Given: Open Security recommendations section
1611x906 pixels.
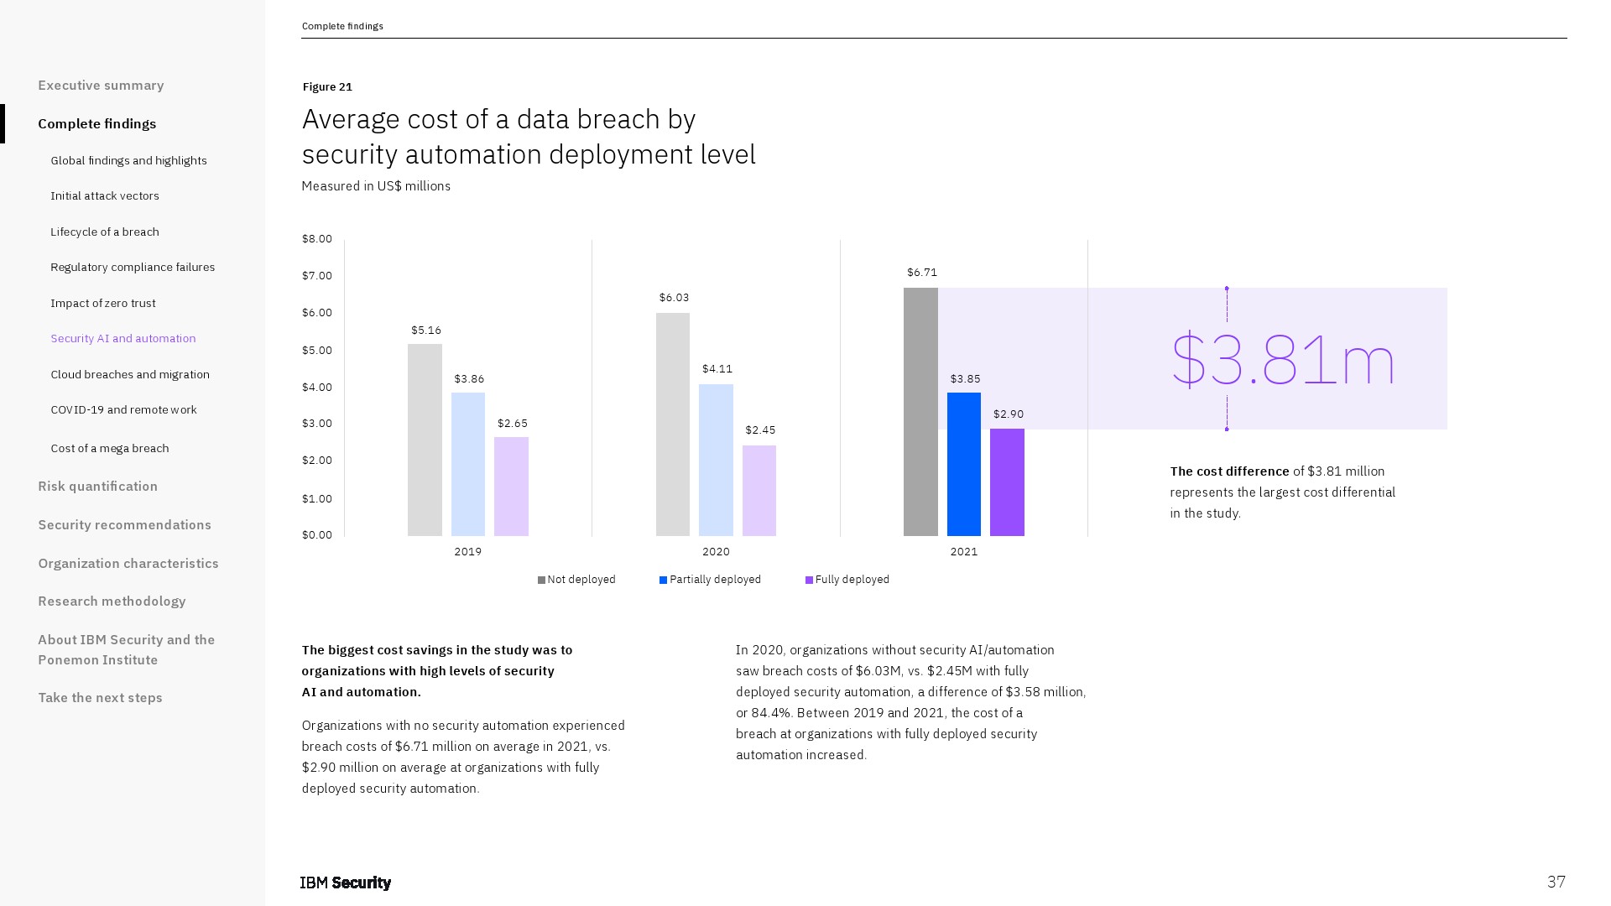Looking at the screenshot, I should pos(124,524).
